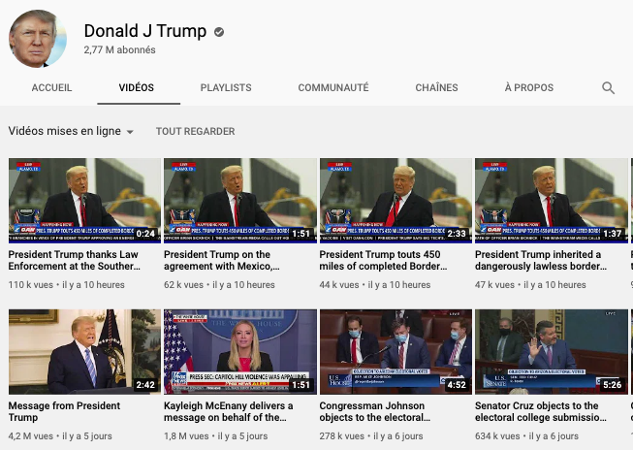Image resolution: width=633 pixels, height=450 pixels.
Task: Open the ACCUEIL tab
Action: (x=51, y=87)
